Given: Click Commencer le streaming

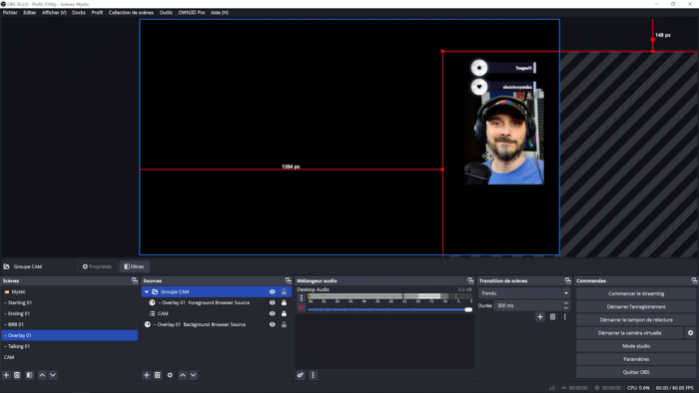Looking at the screenshot, I should (x=636, y=293).
